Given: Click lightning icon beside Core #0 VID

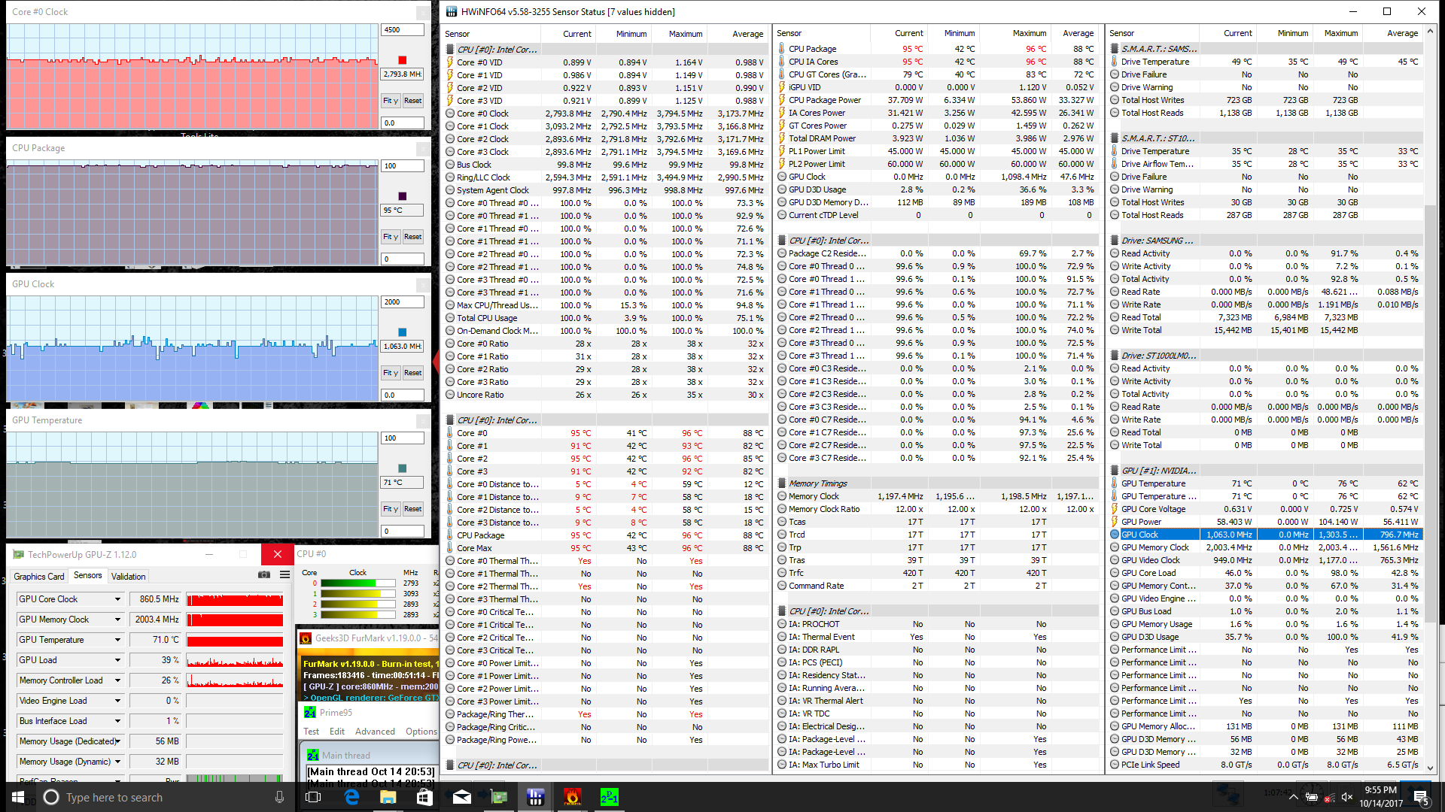Looking at the screenshot, I should tap(450, 62).
